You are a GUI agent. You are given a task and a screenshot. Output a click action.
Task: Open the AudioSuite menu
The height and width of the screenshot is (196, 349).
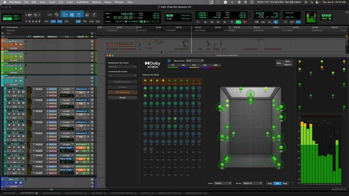[x=82, y=2]
